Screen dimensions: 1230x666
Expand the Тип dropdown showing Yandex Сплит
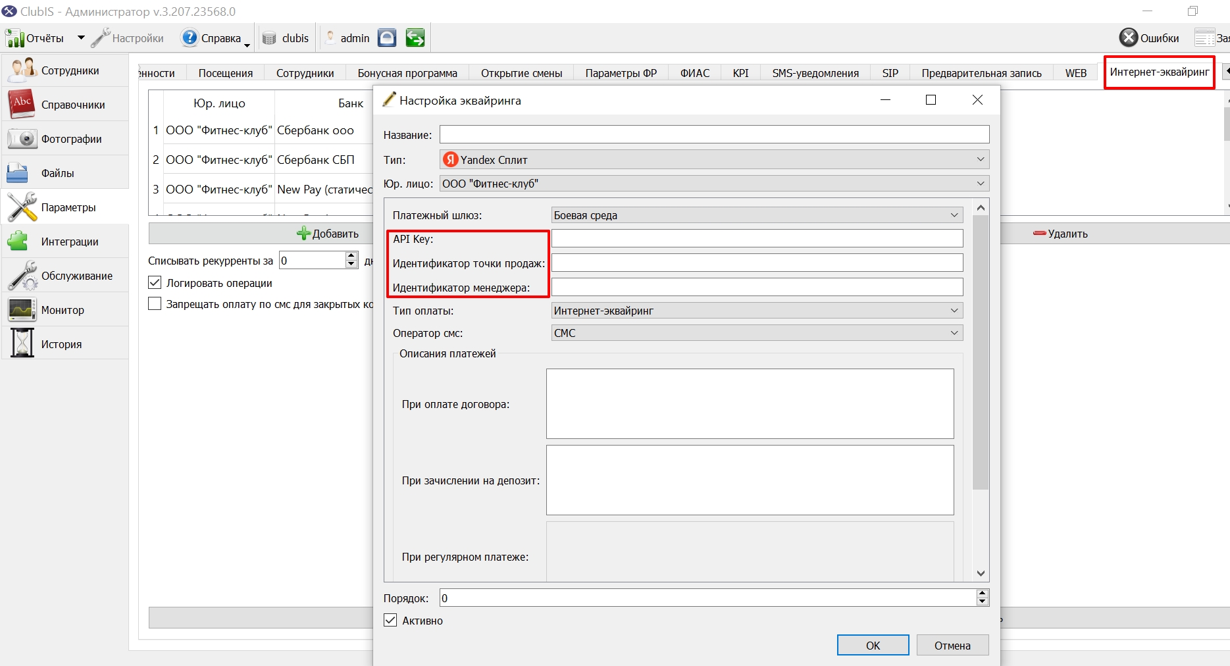(714, 159)
